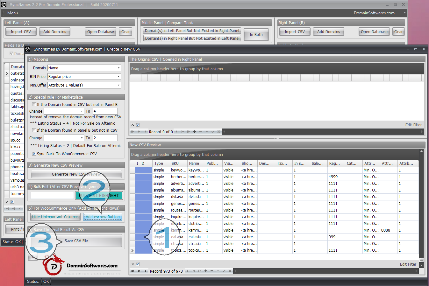Go to last record in Original CSV navigator
This screenshot has height=286, width=429.
(x=189, y=132)
